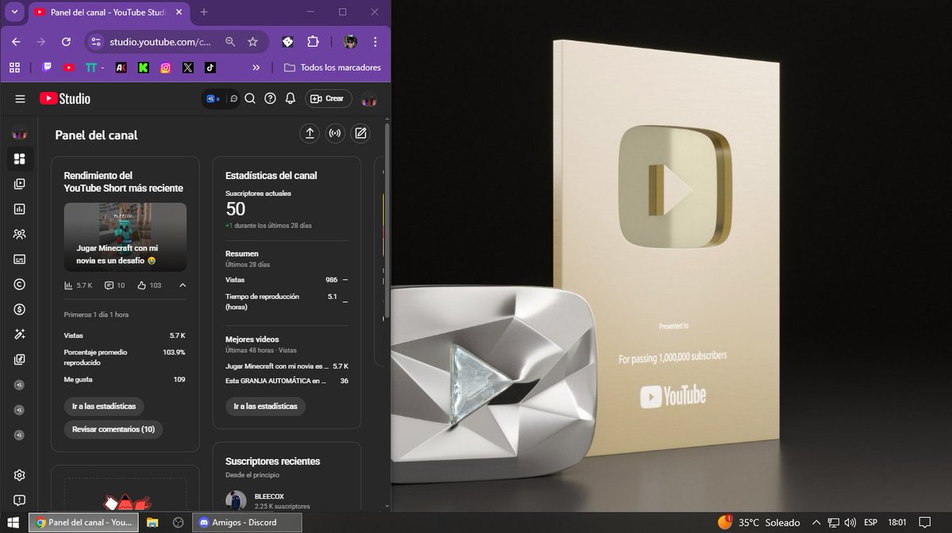Open the TikTok bookmark
Screen dimensions: 952x533
[x=209, y=67]
